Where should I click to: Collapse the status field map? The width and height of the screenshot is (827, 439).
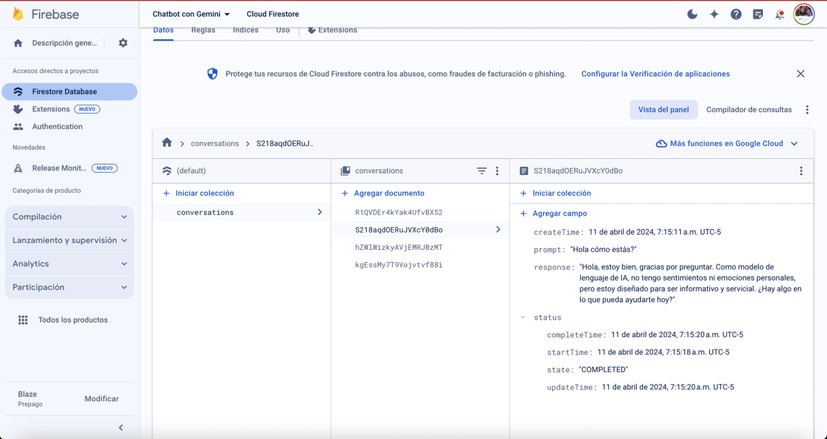523,318
